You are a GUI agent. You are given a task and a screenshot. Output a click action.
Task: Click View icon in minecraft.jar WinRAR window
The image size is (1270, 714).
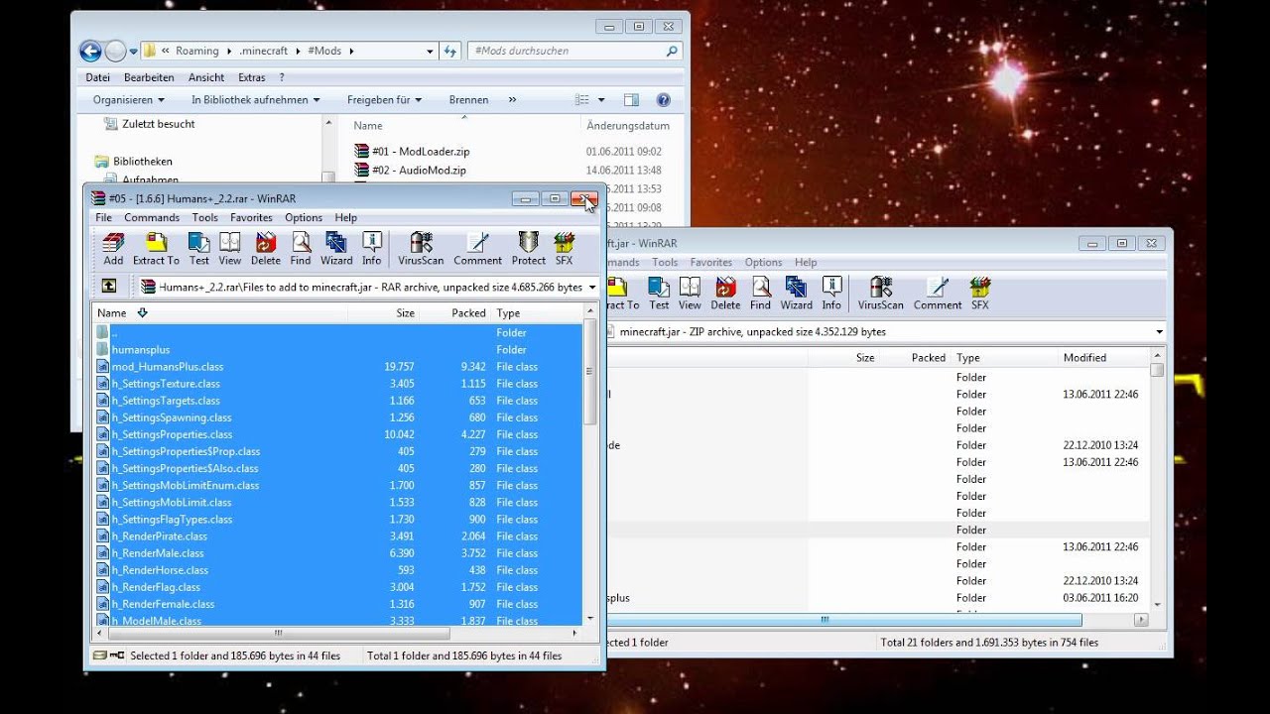690,293
